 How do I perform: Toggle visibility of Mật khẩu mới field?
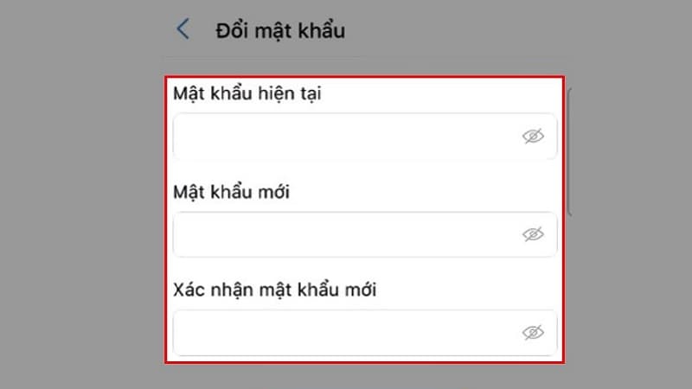[x=533, y=234]
